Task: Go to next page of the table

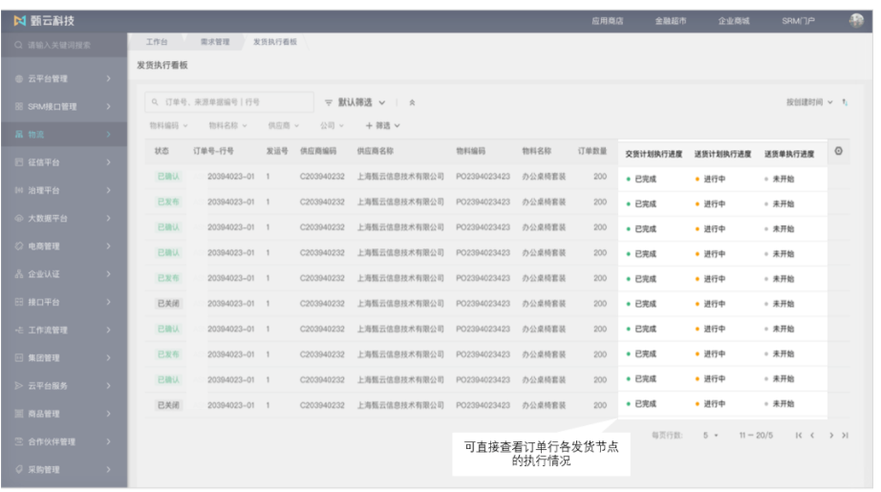Action: point(831,436)
